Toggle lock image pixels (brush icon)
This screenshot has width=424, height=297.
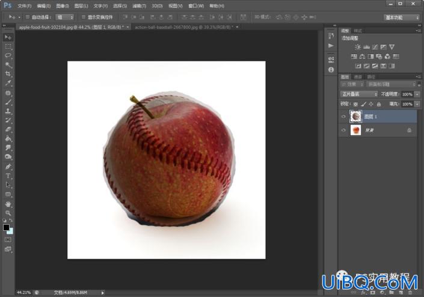pyautogui.click(x=364, y=104)
